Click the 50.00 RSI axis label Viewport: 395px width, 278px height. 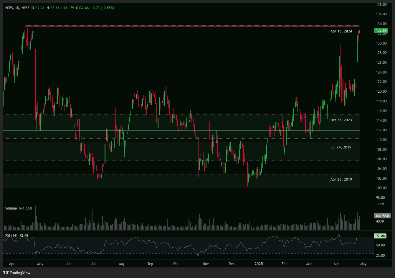click(x=380, y=245)
